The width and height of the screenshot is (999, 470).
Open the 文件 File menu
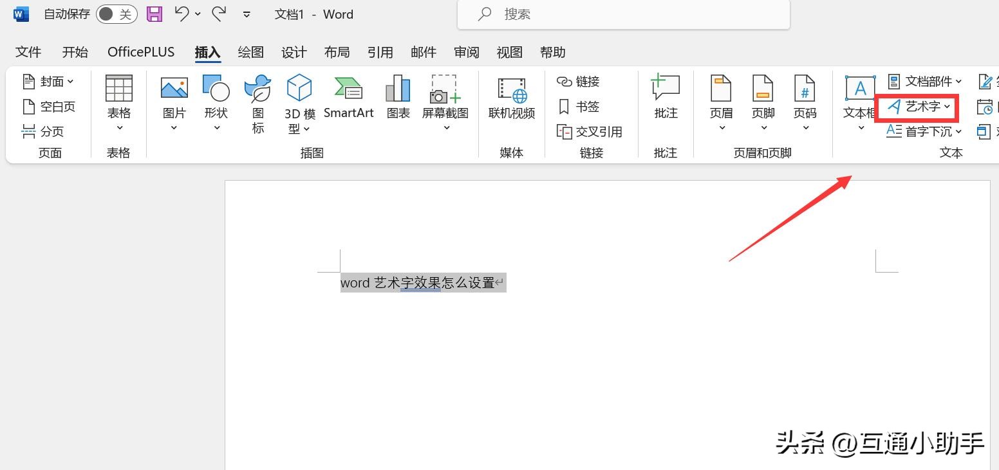(28, 53)
